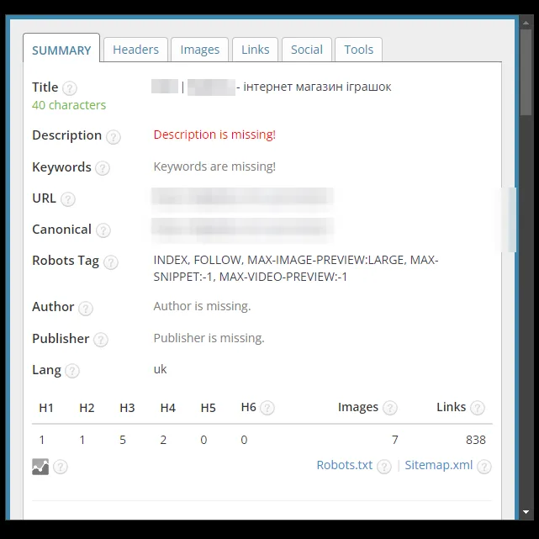
Task: Switch to the Headers tab
Action: coord(135,50)
